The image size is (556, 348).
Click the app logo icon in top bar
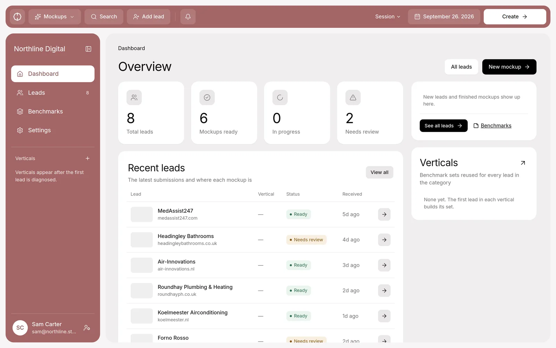click(x=17, y=17)
